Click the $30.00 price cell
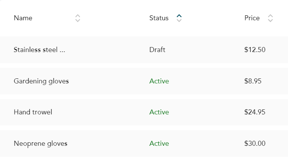This screenshot has width=288, height=158. point(255,143)
